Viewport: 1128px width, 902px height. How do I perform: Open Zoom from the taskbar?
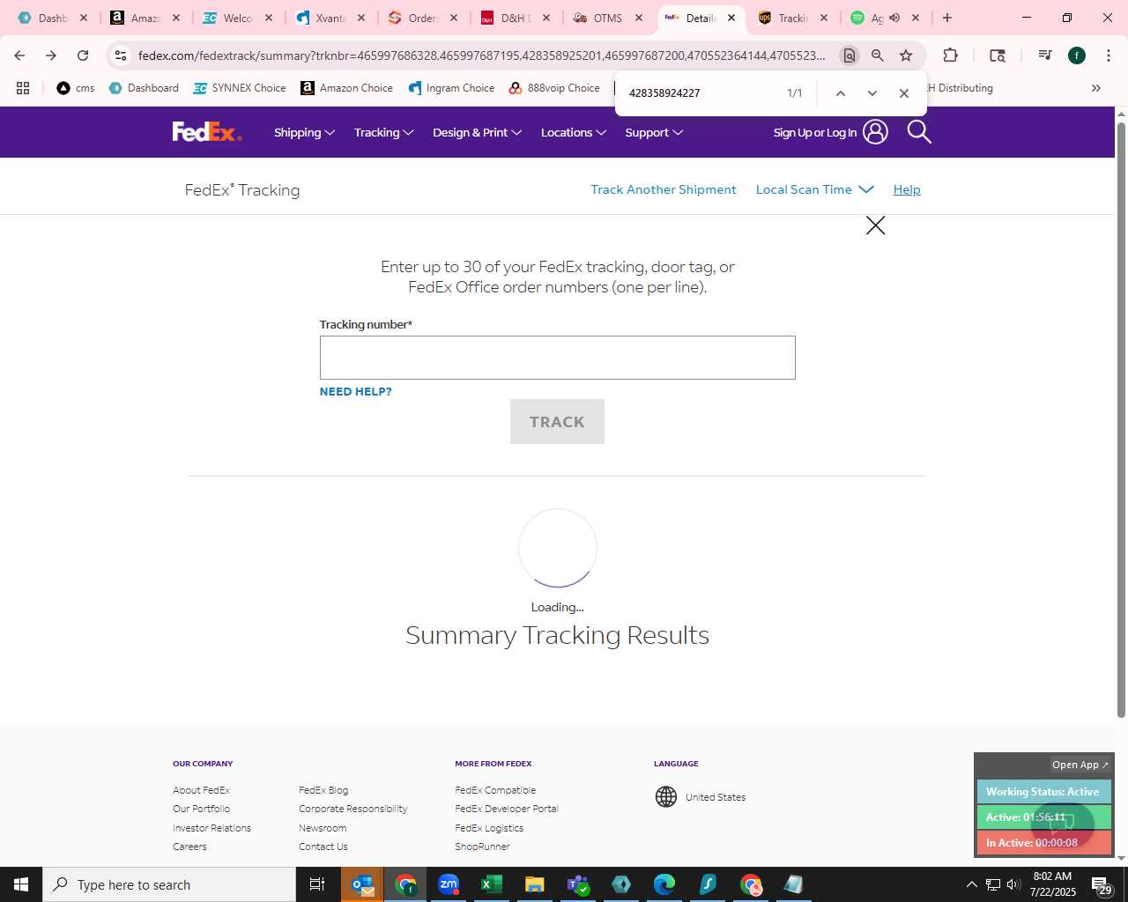pos(449,884)
